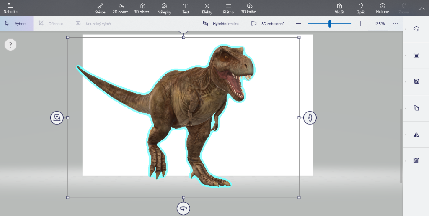Choose the Efekty lighting effects tool
This screenshot has height=216, width=429.
pyautogui.click(x=207, y=8)
